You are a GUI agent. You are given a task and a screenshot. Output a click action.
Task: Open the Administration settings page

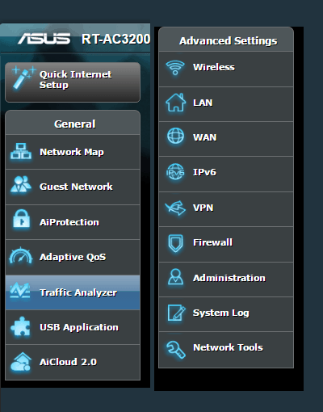(226, 280)
